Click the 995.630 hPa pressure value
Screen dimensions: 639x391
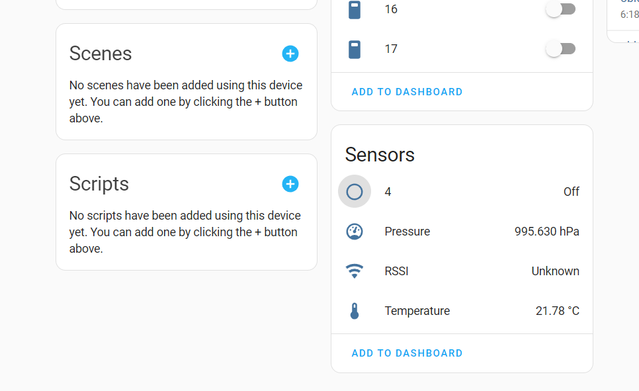(x=546, y=232)
